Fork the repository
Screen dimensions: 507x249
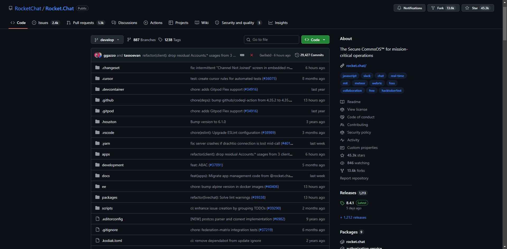point(443,8)
